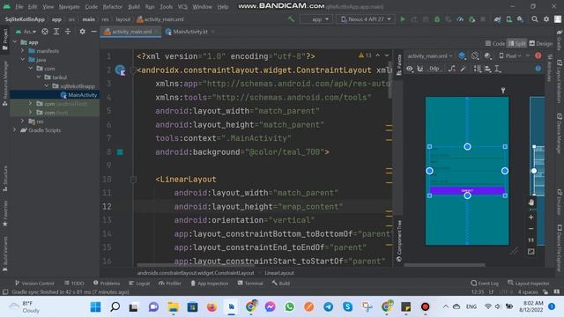Click the Make Project hammer icon
Viewport: 564px width, 317px height.
pyautogui.click(x=291, y=19)
